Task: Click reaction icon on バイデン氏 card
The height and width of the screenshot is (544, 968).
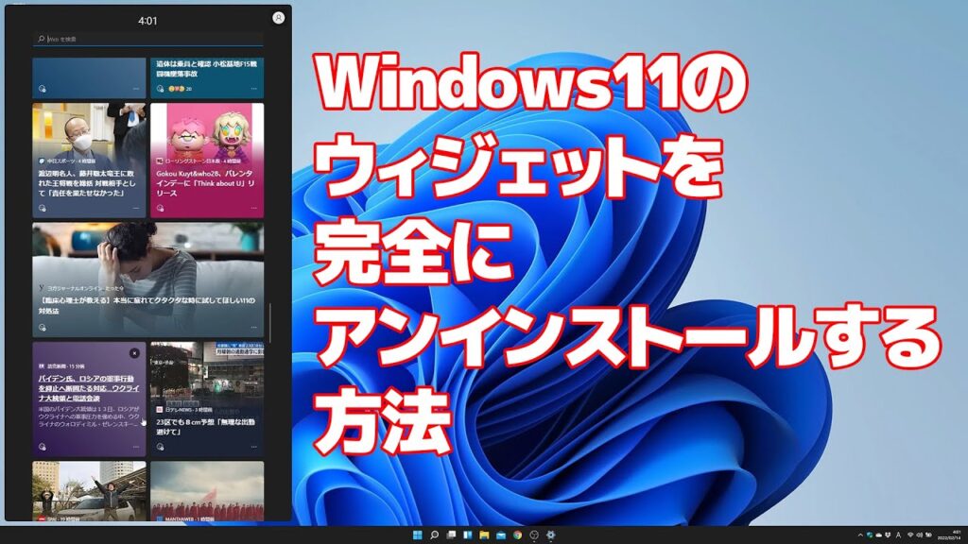Action: (42, 447)
